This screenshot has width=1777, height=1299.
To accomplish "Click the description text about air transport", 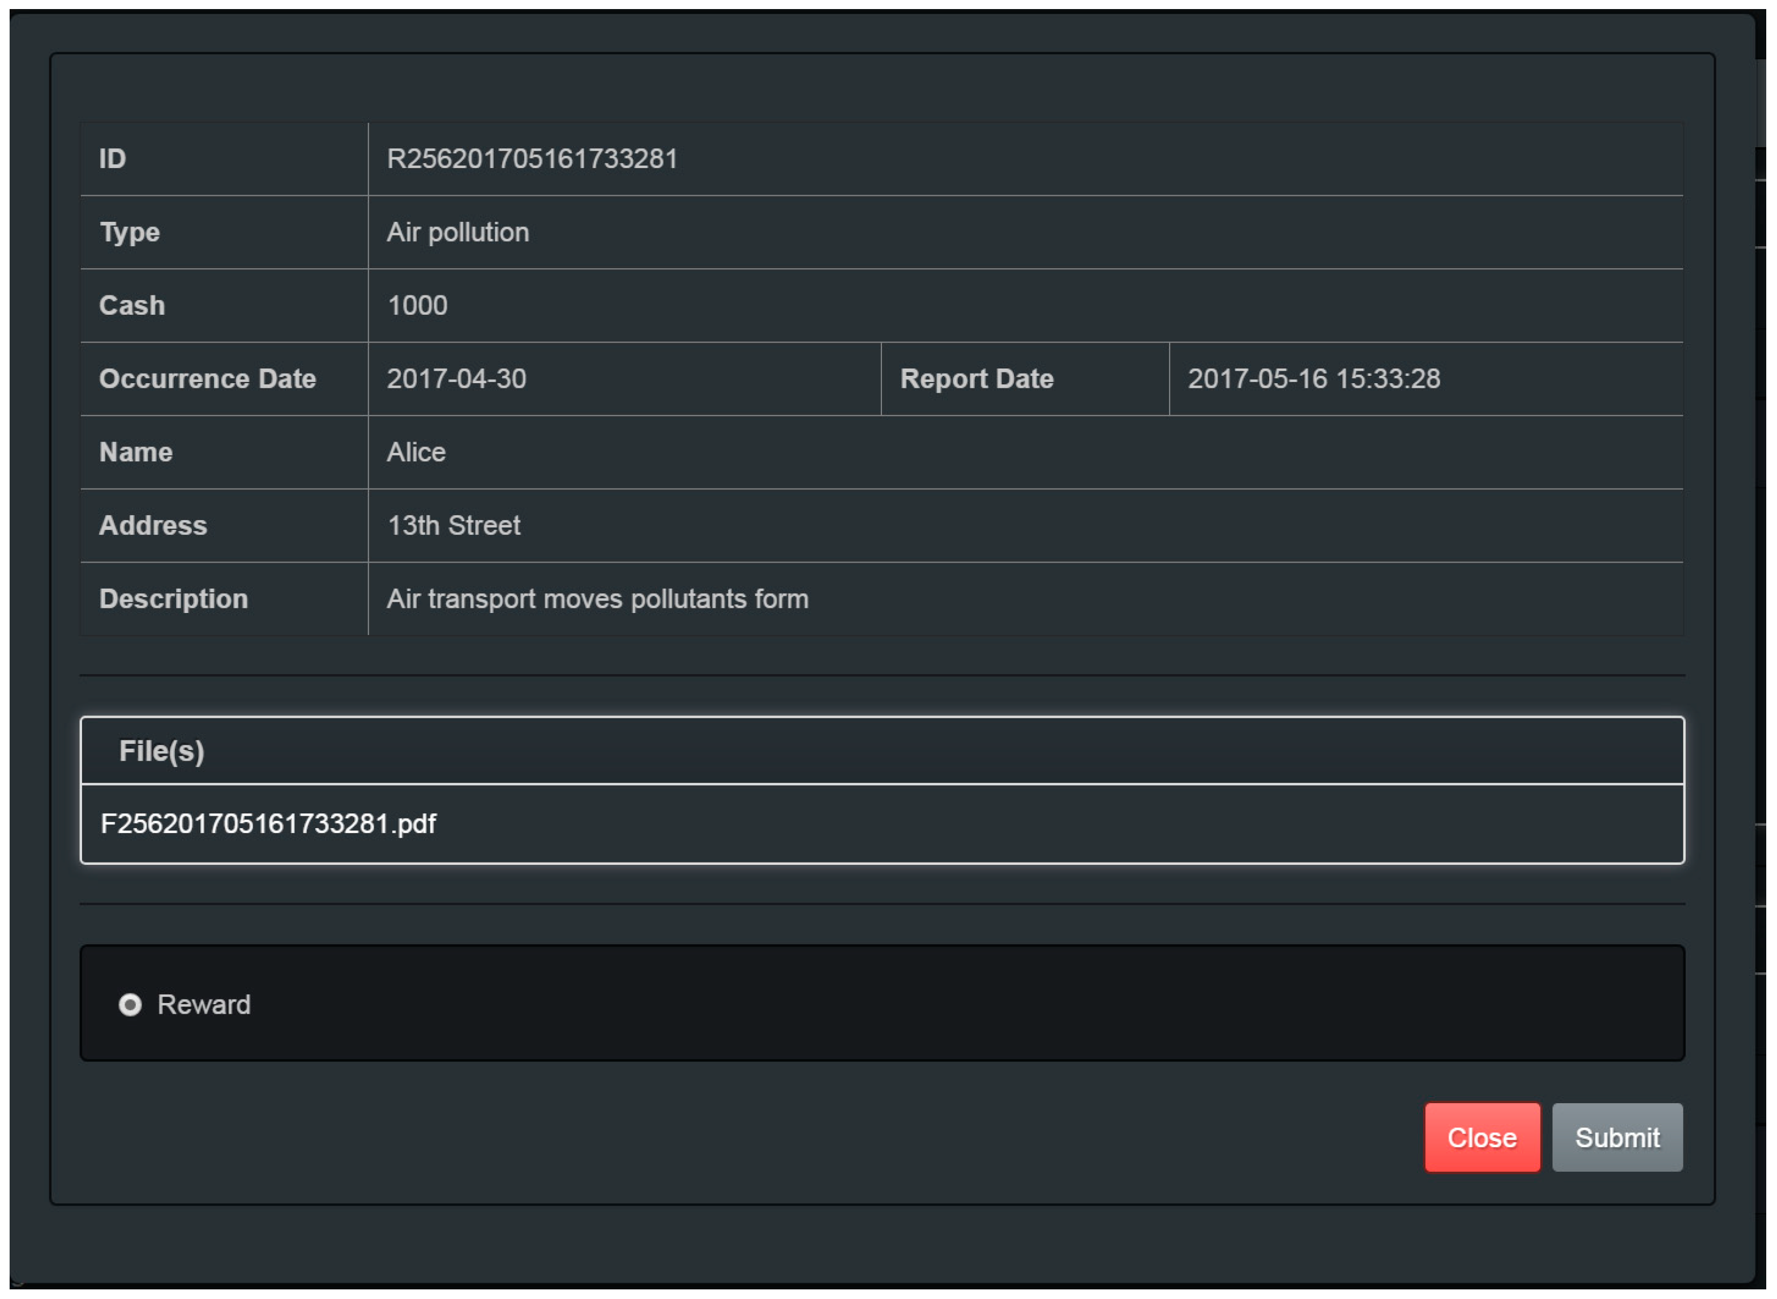I will (x=597, y=599).
